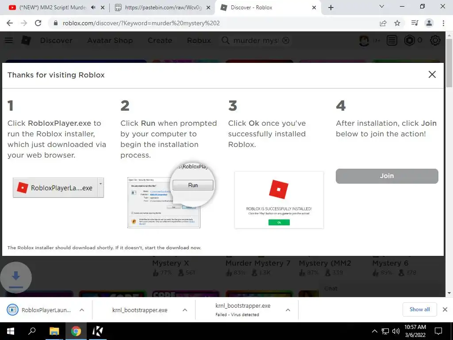453x340 pixels.
Task: Open the KRNL app on the taskbar
Action: coord(97,331)
